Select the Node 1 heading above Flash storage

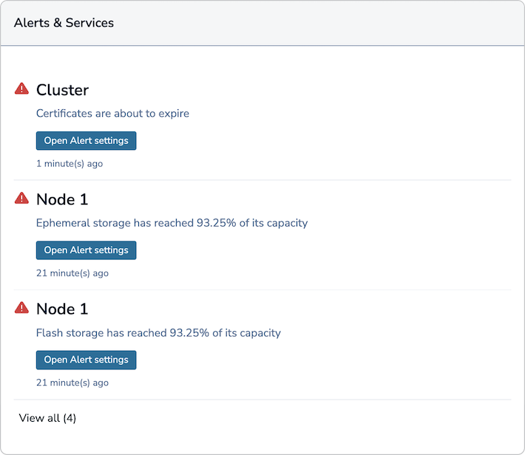(62, 309)
